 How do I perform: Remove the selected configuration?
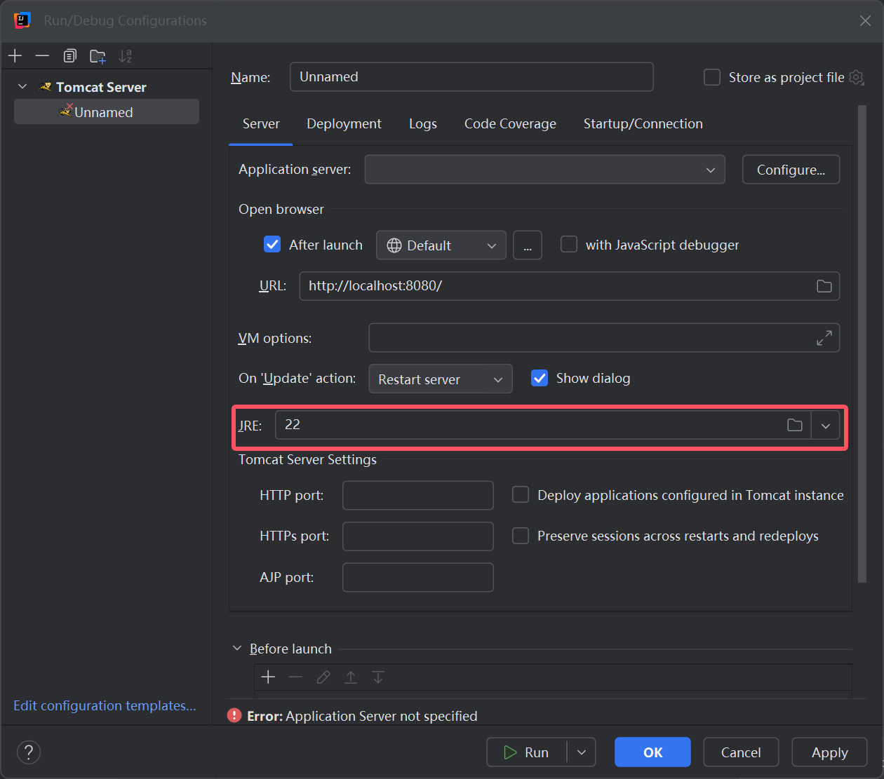(42, 56)
